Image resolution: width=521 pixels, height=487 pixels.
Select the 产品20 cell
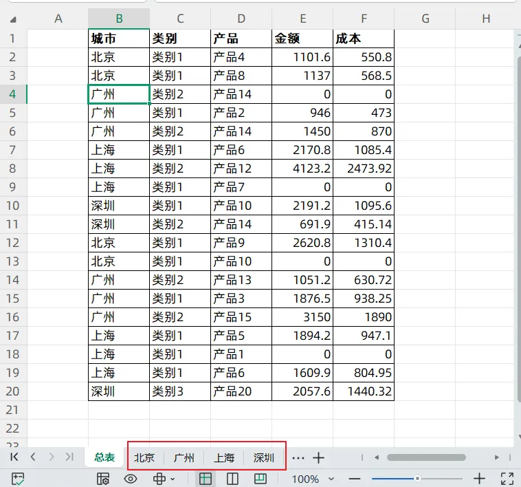(x=241, y=391)
